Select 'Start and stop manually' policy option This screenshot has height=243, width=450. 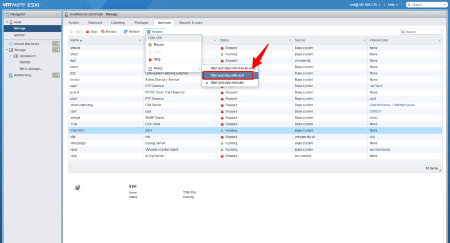pos(227,83)
